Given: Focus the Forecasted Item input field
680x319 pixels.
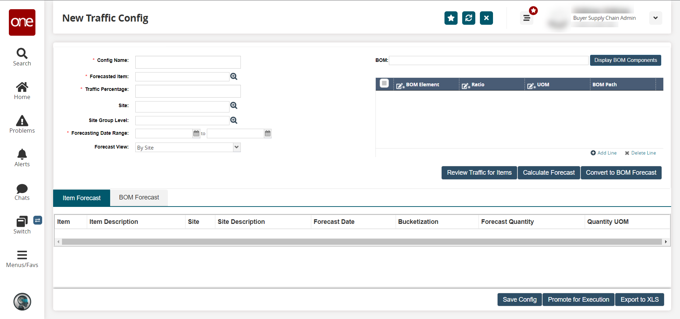Looking at the screenshot, I should [x=182, y=77].
